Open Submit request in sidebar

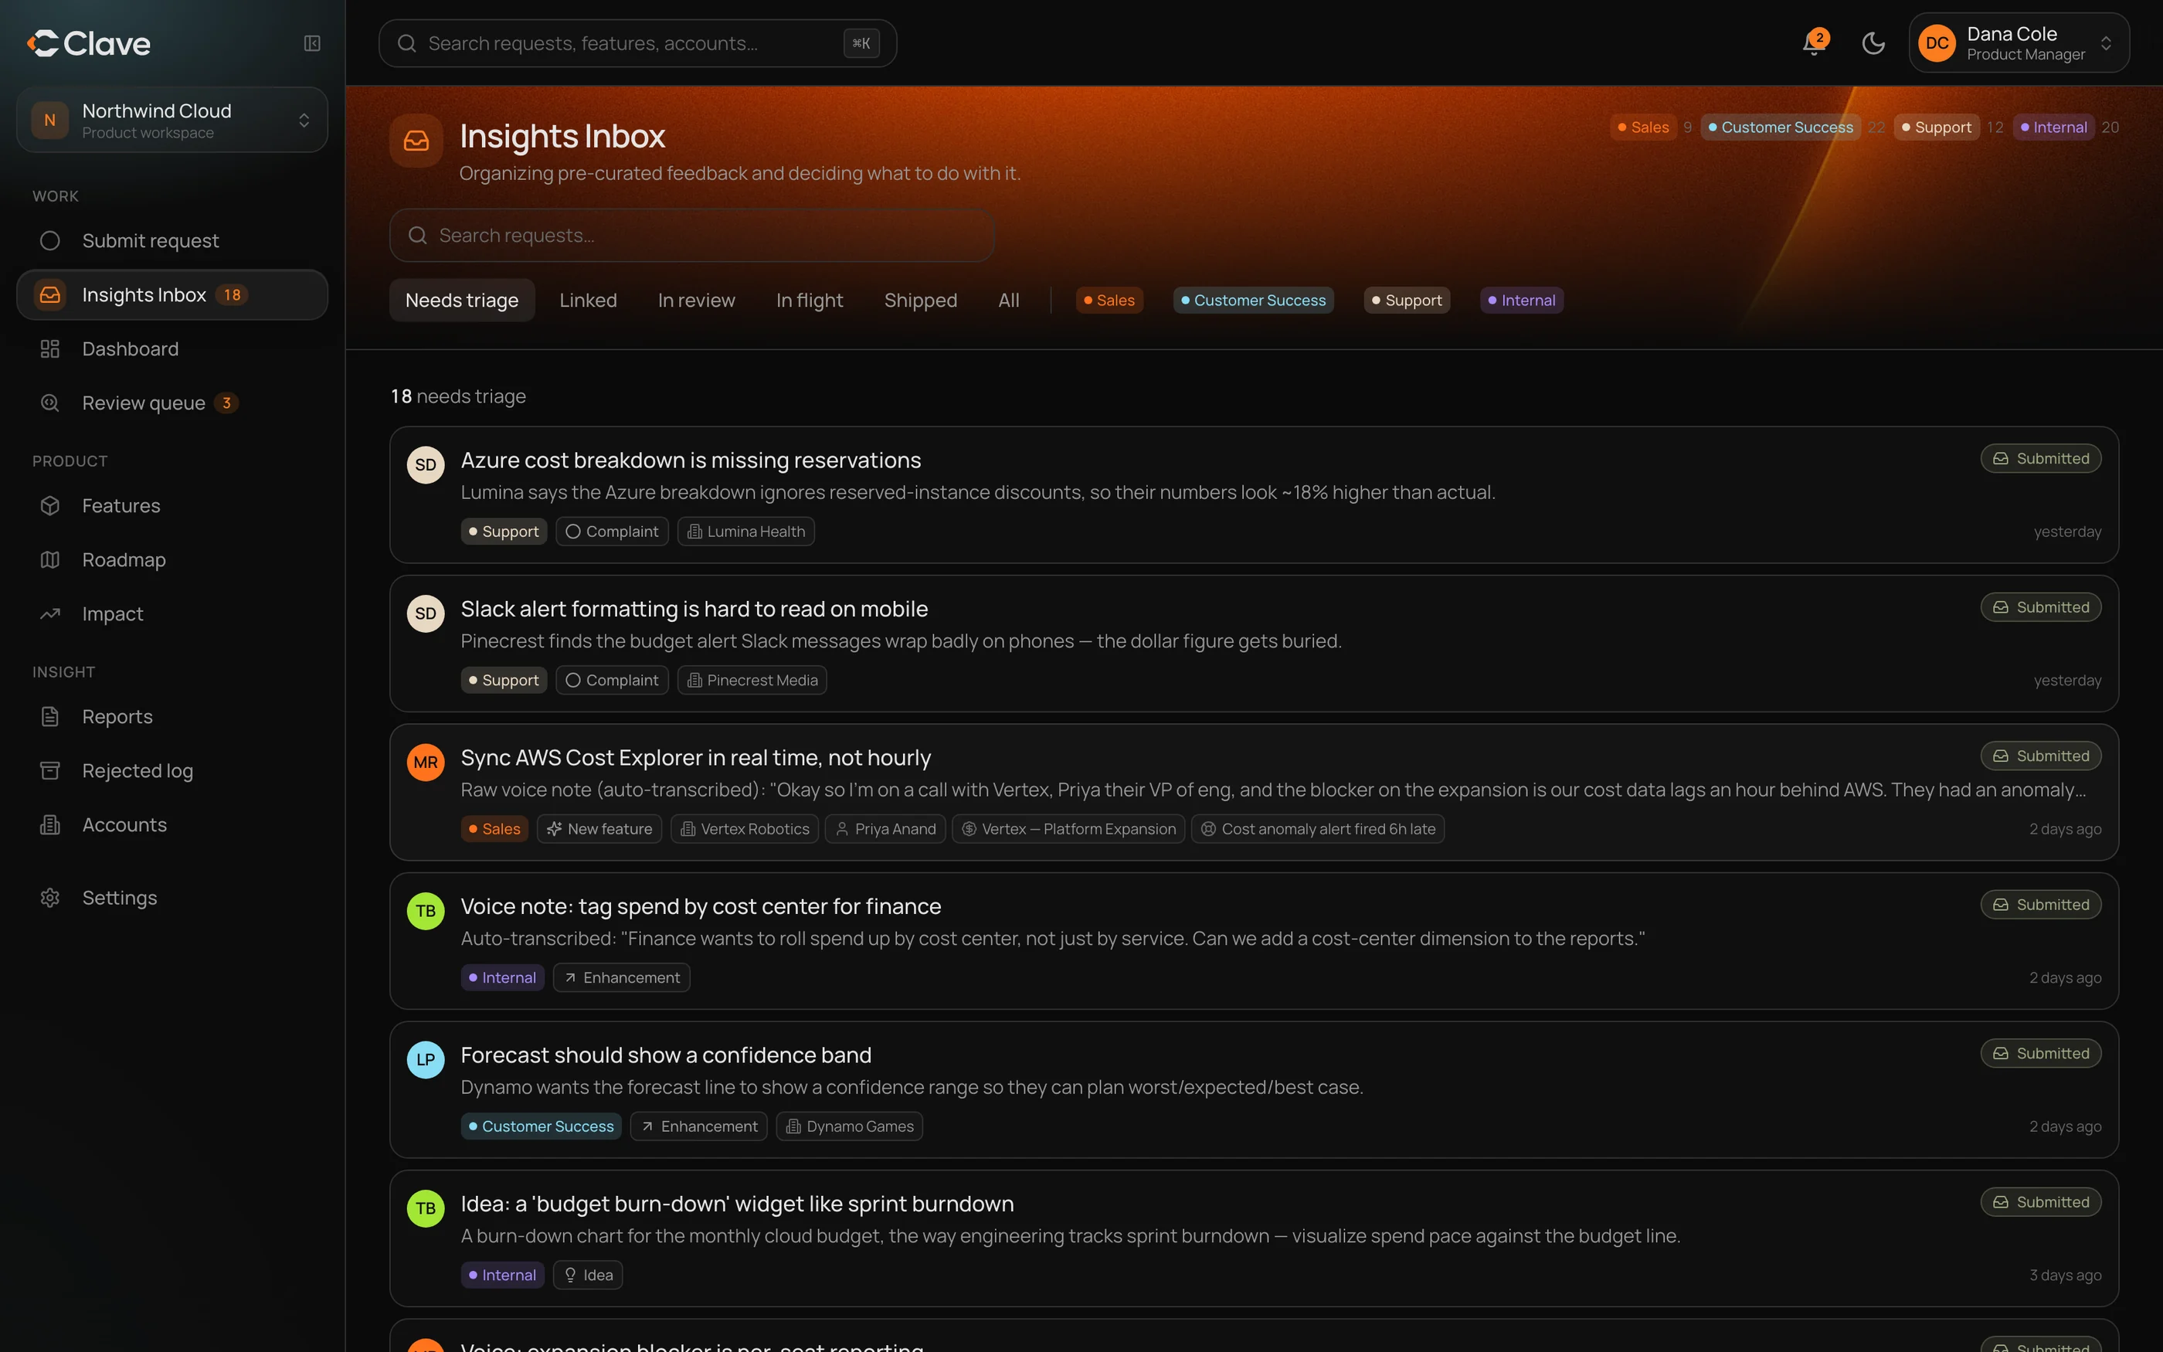pos(172,240)
